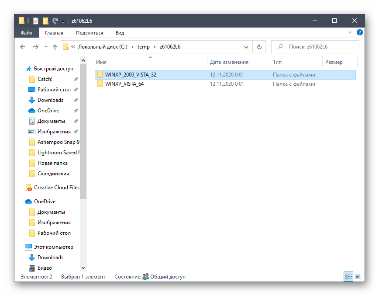The width and height of the screenshot is (379, 296).
Task: Click the folder icon in title bar
Action: pyautogui.click(x=21, y=21)
